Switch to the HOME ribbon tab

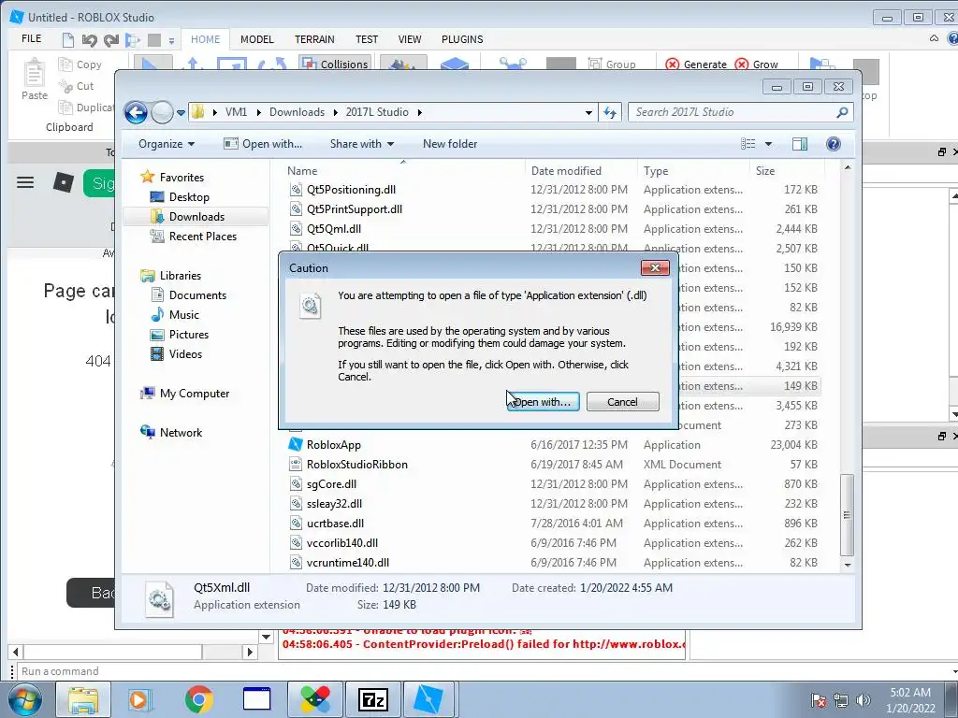tap(205, 39)
